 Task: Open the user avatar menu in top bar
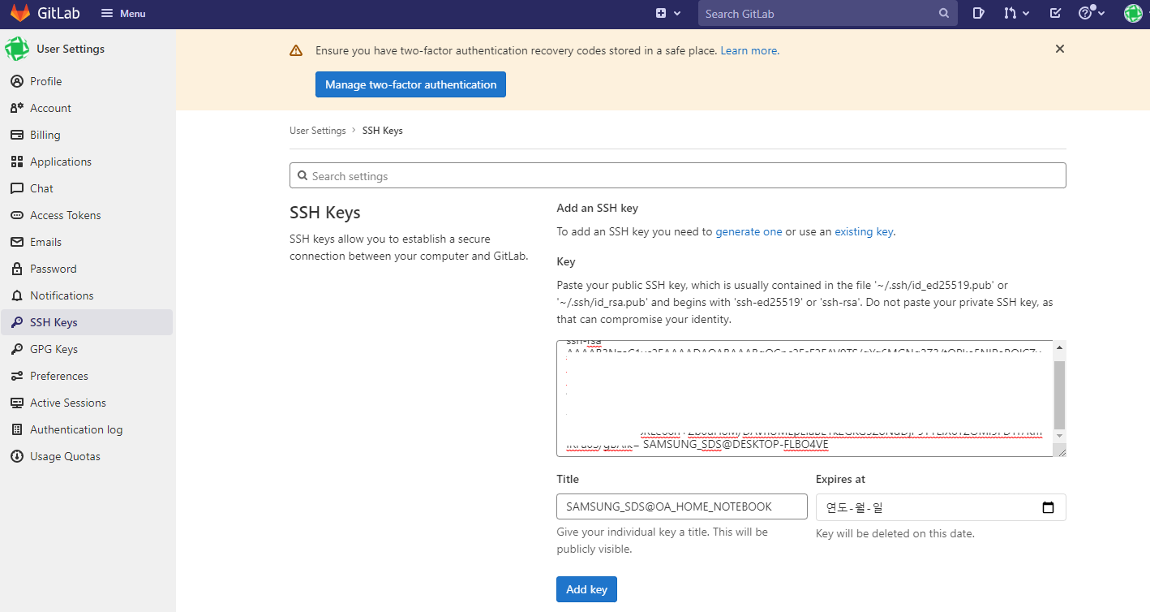click(1133, 13)
